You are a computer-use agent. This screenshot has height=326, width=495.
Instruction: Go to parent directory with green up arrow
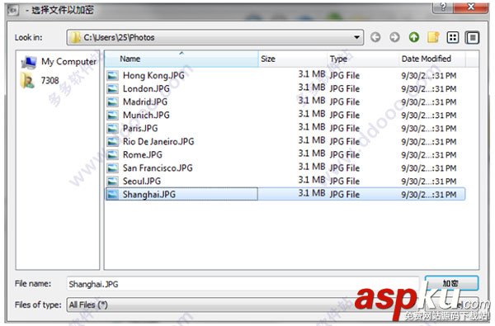tap(414, 37)
